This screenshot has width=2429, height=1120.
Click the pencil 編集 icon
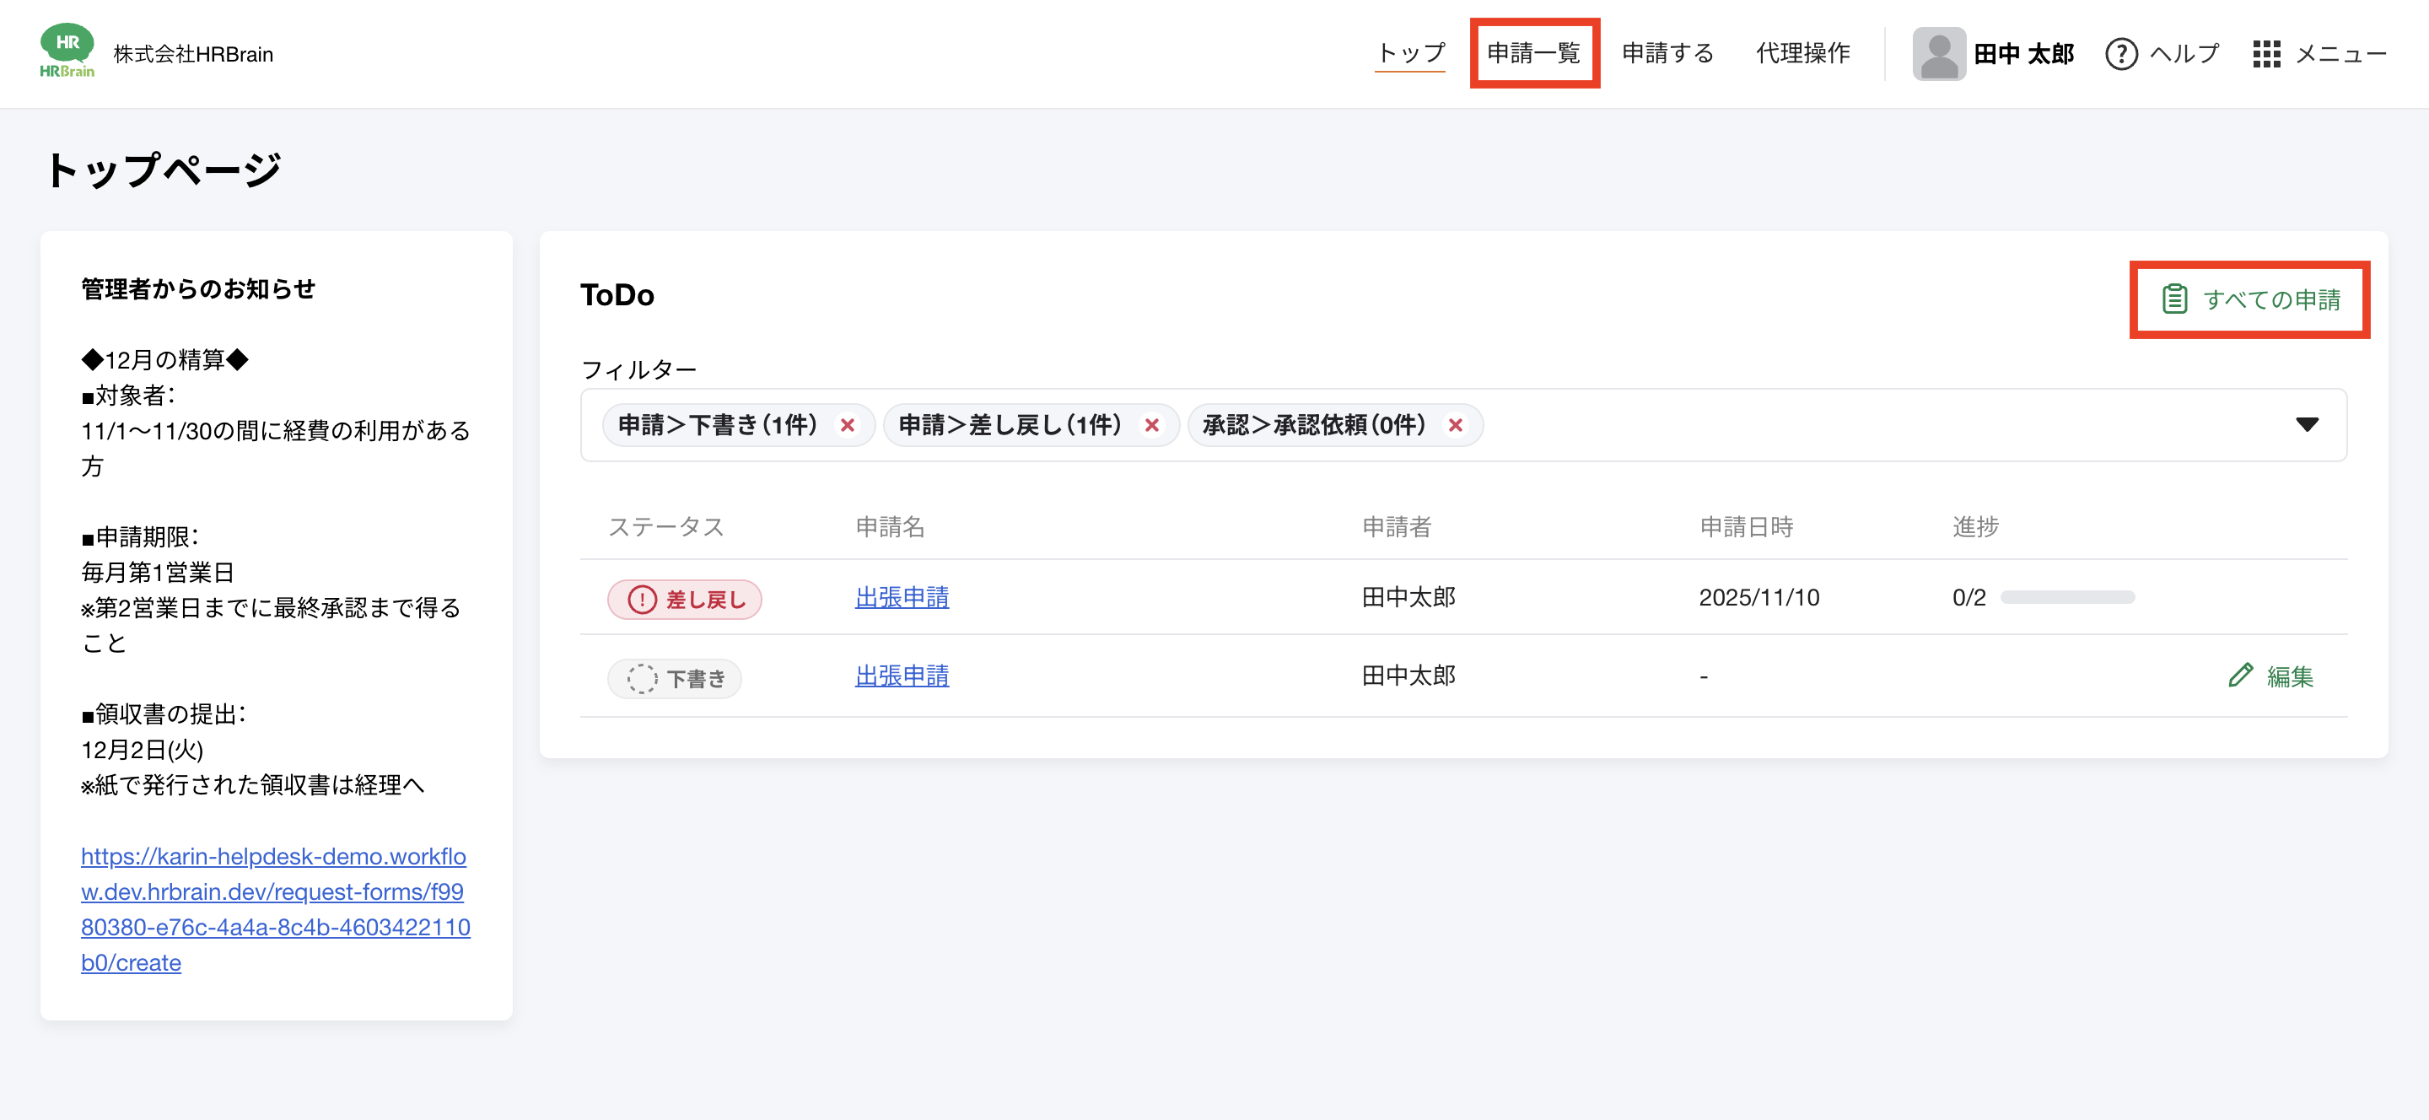tap(2240, 675)
